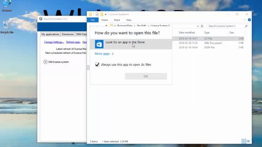262x147 pixels.
Task: Click the search magnifier icon
Action: (x=246, y=26)
